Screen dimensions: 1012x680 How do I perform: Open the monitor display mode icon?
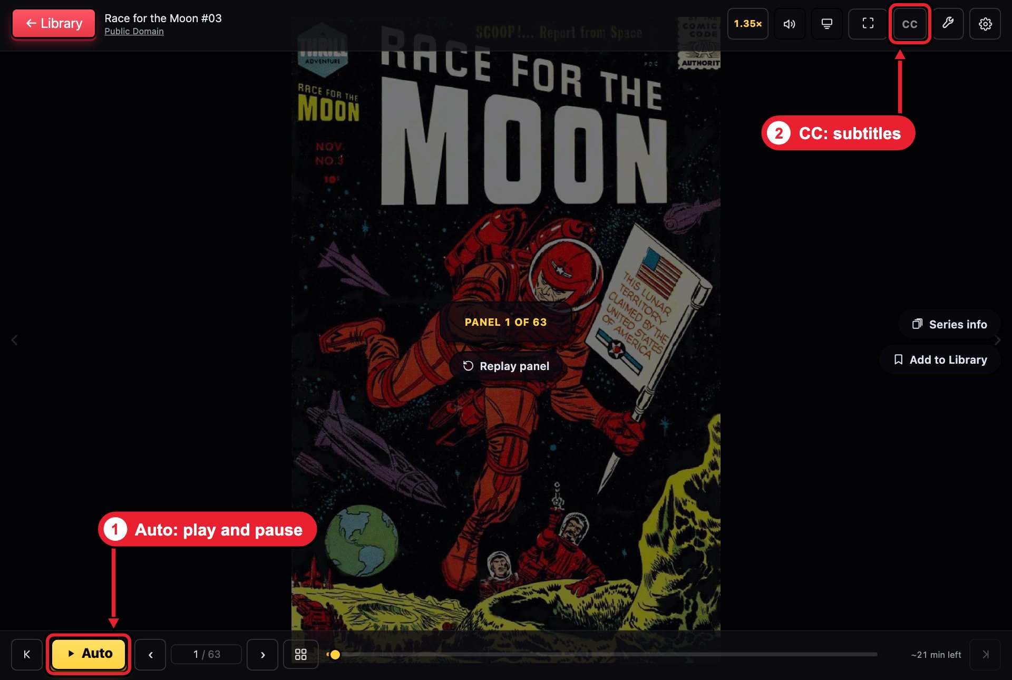pos(826,24)
